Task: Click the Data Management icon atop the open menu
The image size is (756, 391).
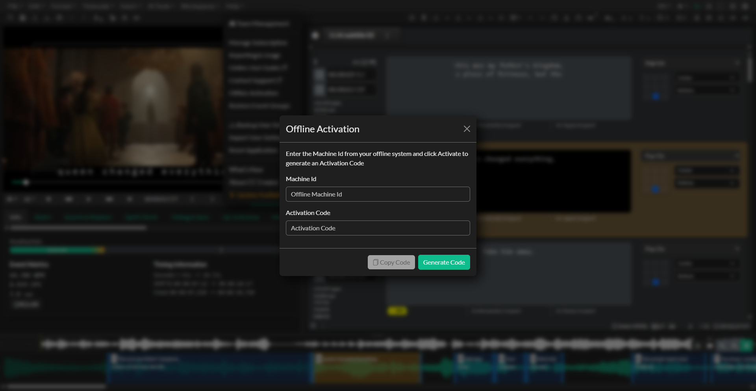Action: point(233,24)
